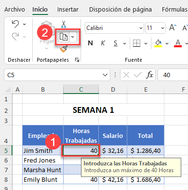Toggle underline with the S button
The image size is (188, 190).
pos(116,43)
